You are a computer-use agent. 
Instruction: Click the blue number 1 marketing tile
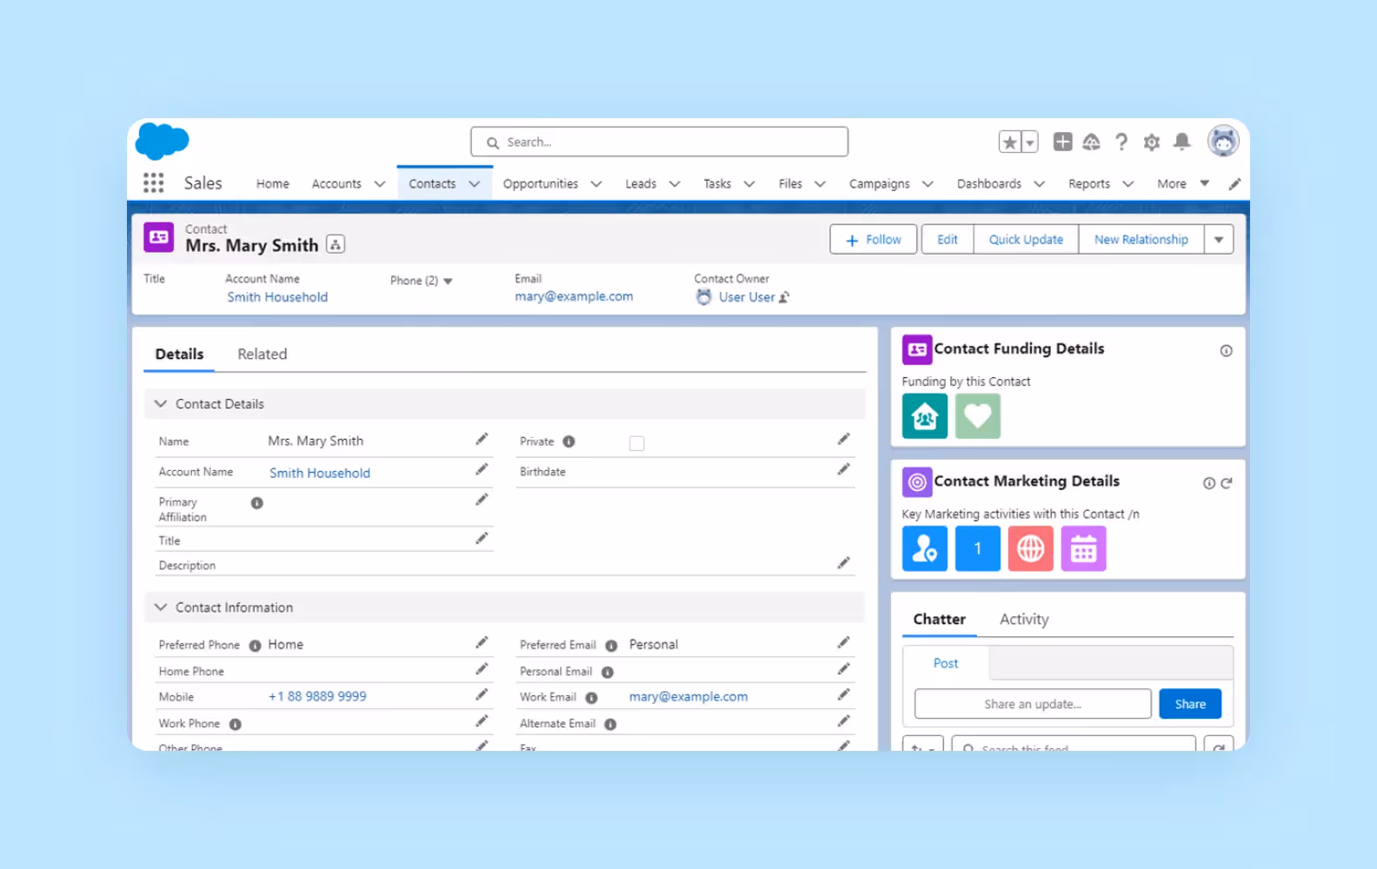978,548
